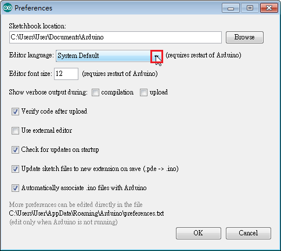This screenshot has width=281, height=251.
Task: Click the Arduino logo in the title bar
Action: pyautogui.click(x=8, y=8)
